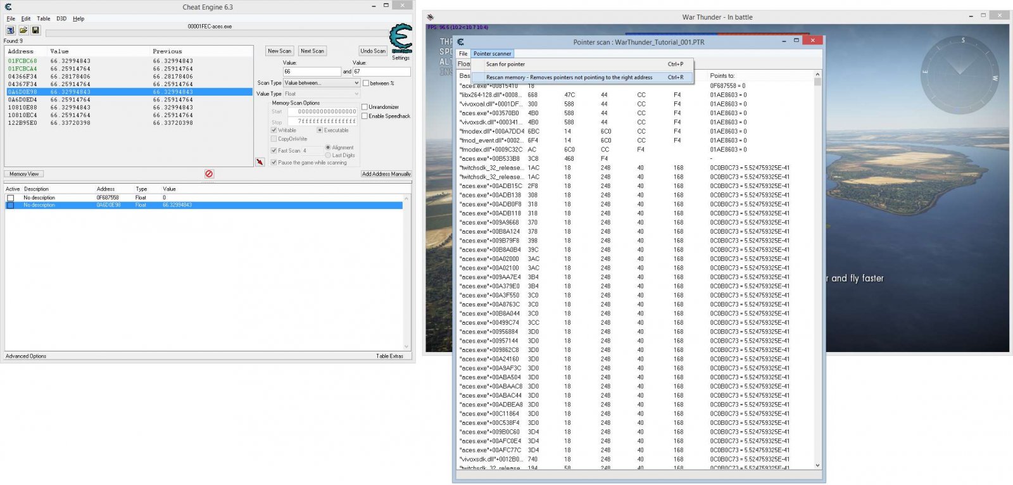Select found address 01FCBC68

[x=129, y=61]
